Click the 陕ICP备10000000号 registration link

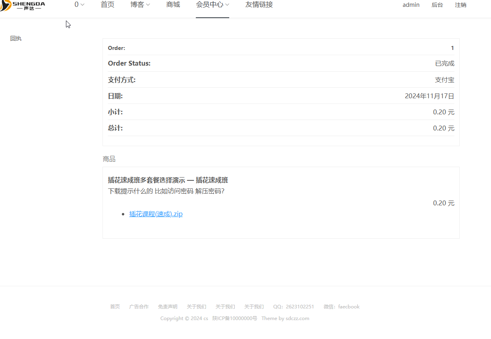coord(235,318)
